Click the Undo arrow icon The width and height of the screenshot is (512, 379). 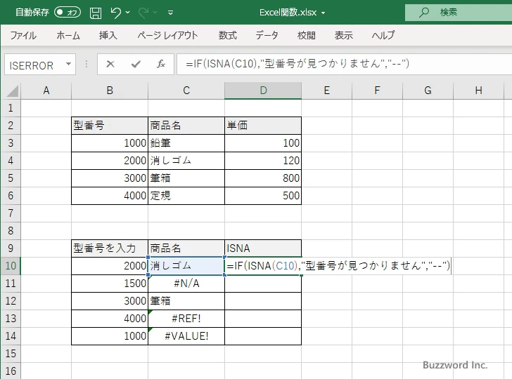point(115,13)
